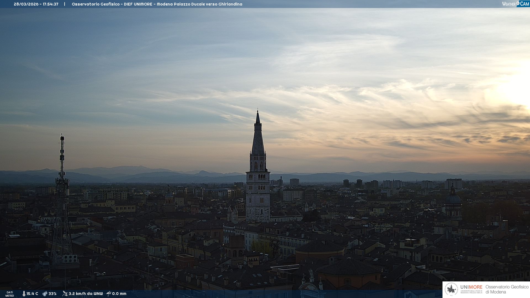Viewport: 530px width, 298px height.
Task: Click the Osservatorio Geofisico di Modena text
Action: pos(507,289)
